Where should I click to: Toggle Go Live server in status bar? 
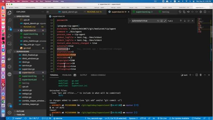(x=162, y=118)
